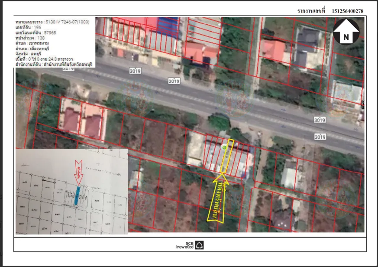
Task: Open the inset cadastral survey map thumbnail
Action: (x=71, y=192)
